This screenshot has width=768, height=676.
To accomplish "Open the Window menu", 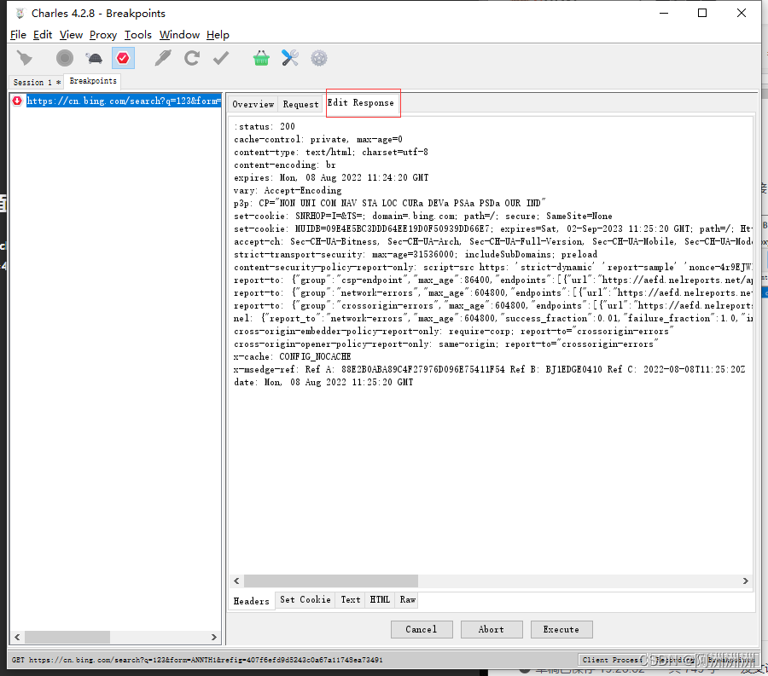I will coord(179,35).
